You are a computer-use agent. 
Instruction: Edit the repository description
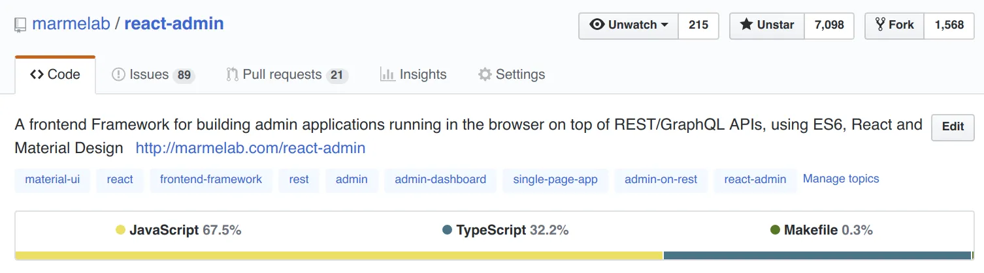coord(952,127)
